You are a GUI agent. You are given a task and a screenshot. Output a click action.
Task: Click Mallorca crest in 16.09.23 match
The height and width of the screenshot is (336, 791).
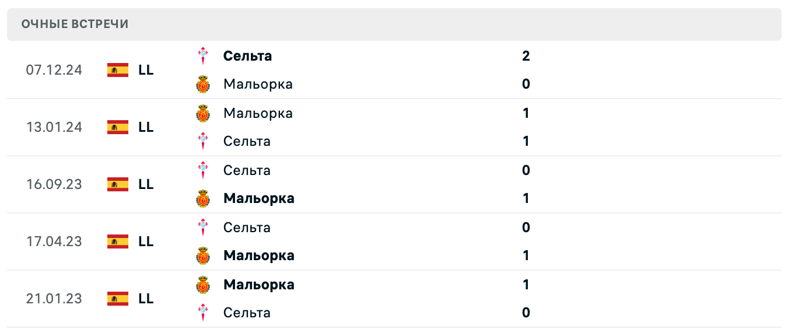pos(202,198)
